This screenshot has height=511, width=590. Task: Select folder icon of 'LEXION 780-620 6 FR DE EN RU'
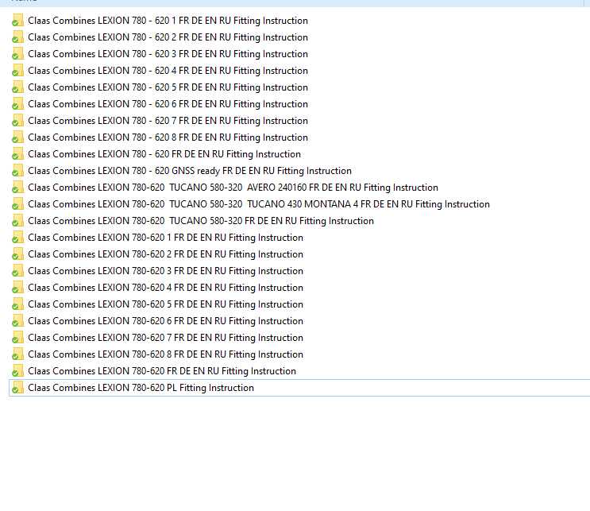coord(17,321)
